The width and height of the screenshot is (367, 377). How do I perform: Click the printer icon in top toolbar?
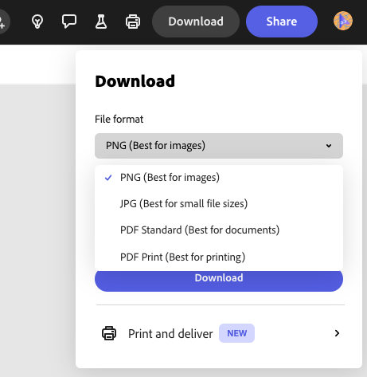tap(133, 22)
